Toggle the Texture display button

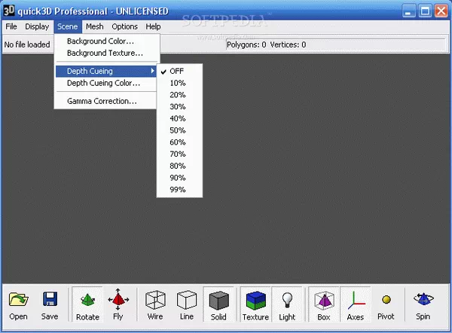coord(255,304)
